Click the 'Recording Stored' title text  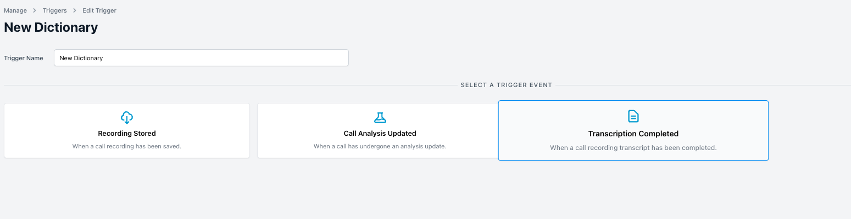[127, 133]
